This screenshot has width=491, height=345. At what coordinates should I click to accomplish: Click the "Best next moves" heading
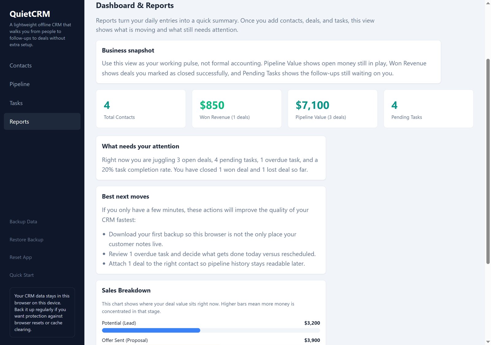126,197
